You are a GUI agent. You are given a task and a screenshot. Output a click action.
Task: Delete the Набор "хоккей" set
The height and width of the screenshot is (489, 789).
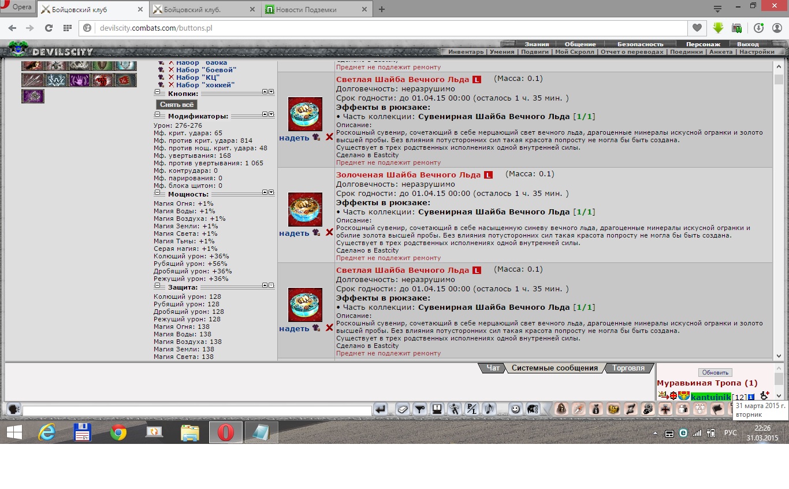click(x=171, y=85)
